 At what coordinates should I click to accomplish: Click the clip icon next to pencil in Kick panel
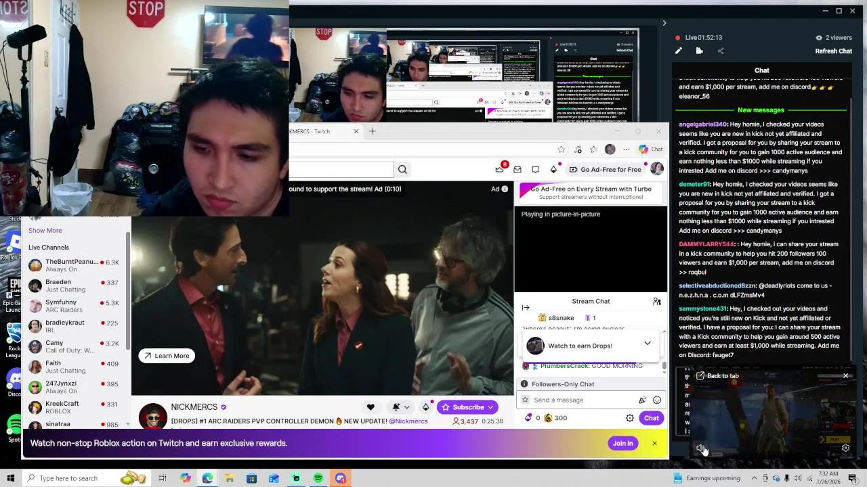699,51
